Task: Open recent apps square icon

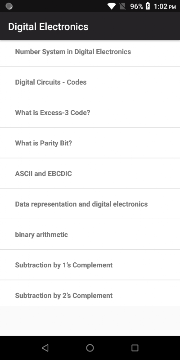Action: point(135,348)
